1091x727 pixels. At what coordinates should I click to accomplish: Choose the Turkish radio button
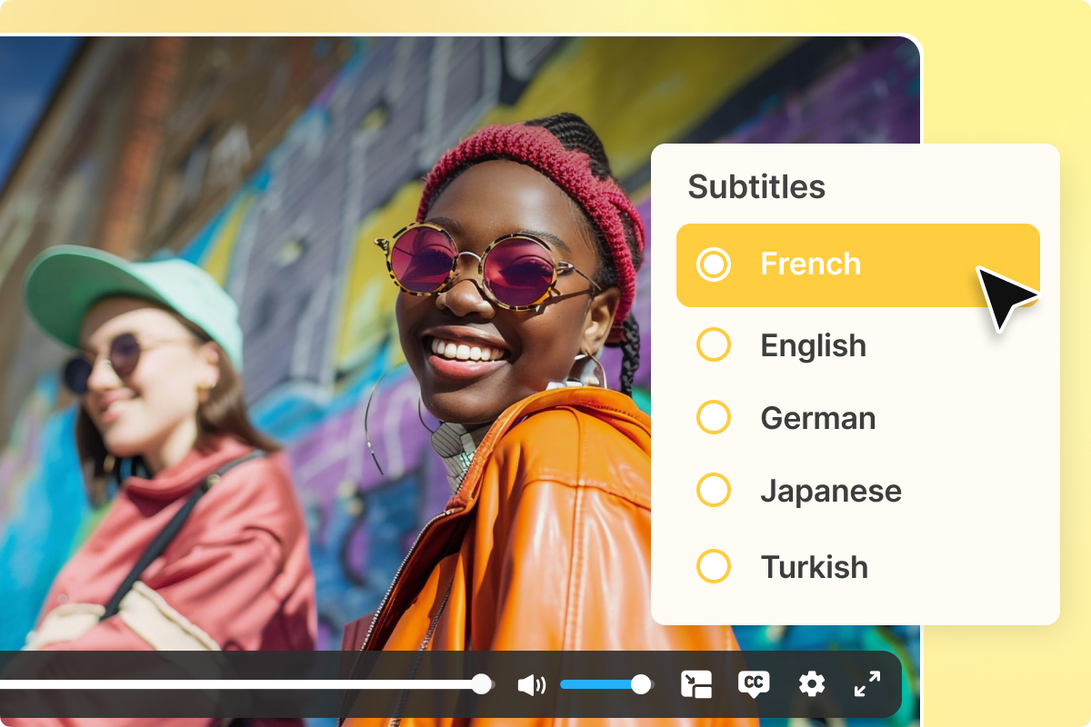coord(714,566)
